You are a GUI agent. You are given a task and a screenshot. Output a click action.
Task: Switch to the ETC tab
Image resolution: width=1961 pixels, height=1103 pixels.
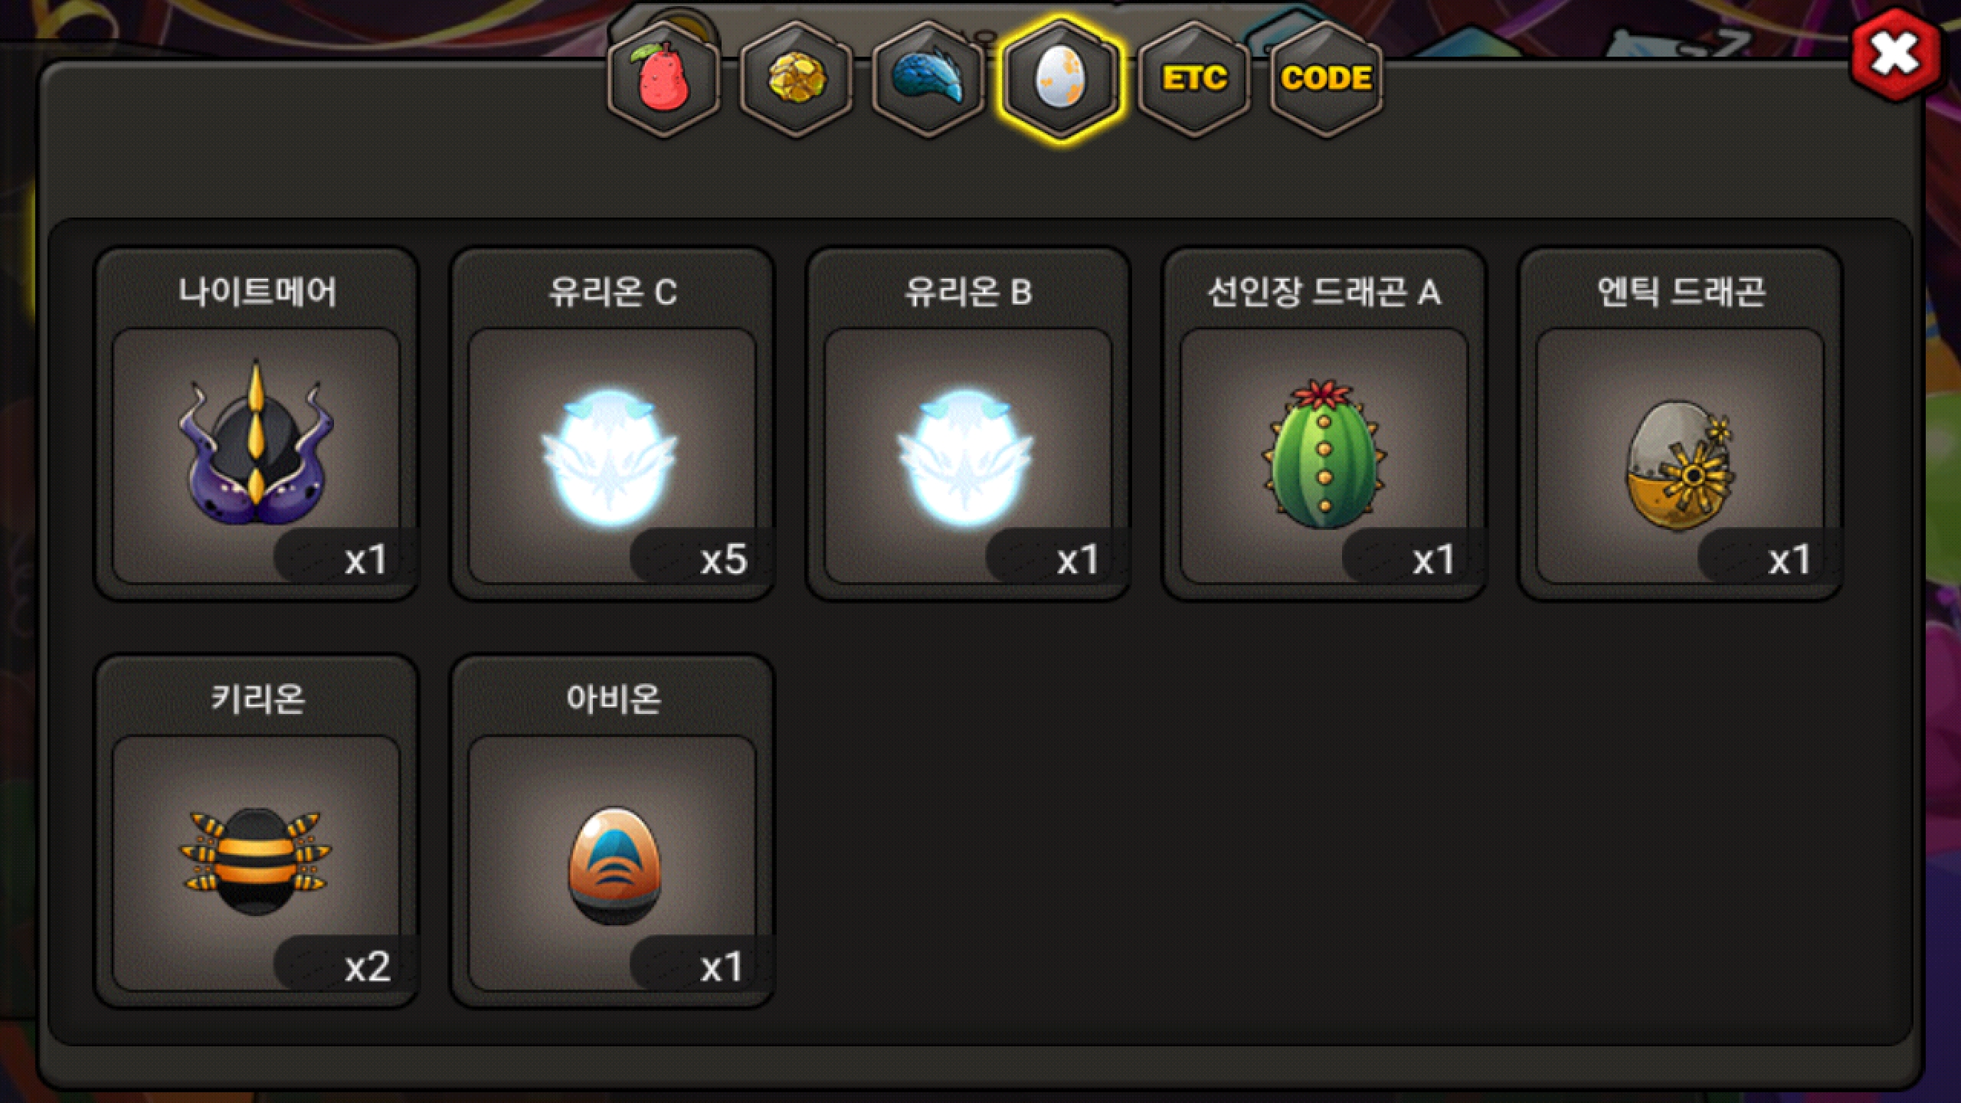[x=1194, y=79]
